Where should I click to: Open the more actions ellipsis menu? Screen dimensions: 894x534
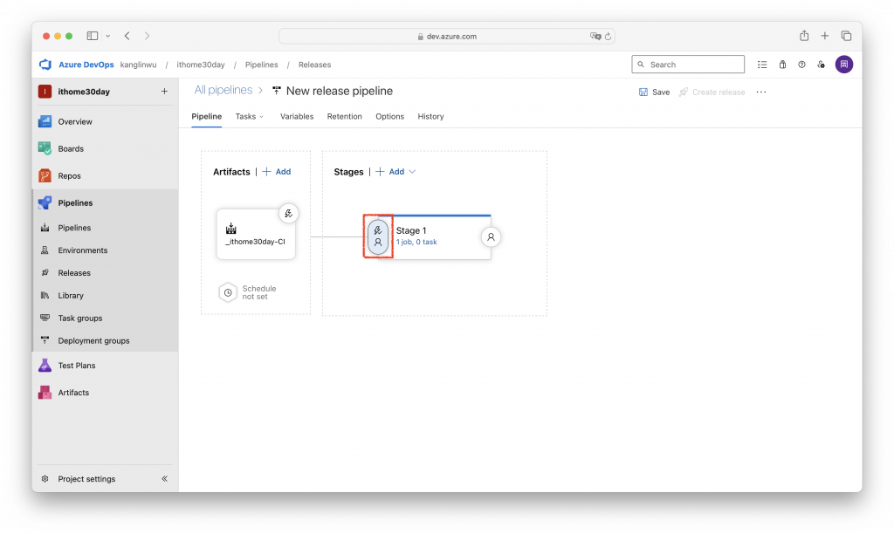click(x=761, y=92)
